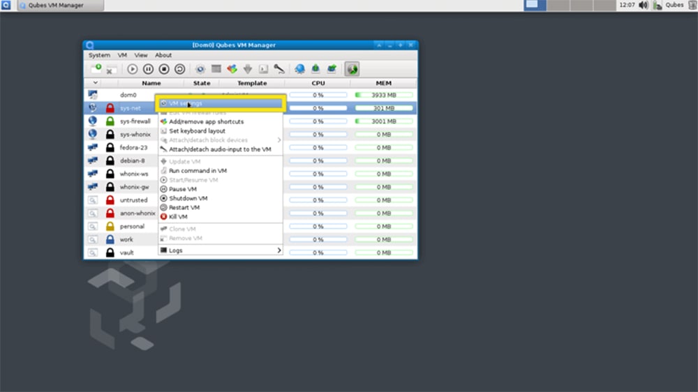The image size is (698, 392).
Task: Open the VM menu in menu bar
Action: pyautogui.click(x=122, y=55)
